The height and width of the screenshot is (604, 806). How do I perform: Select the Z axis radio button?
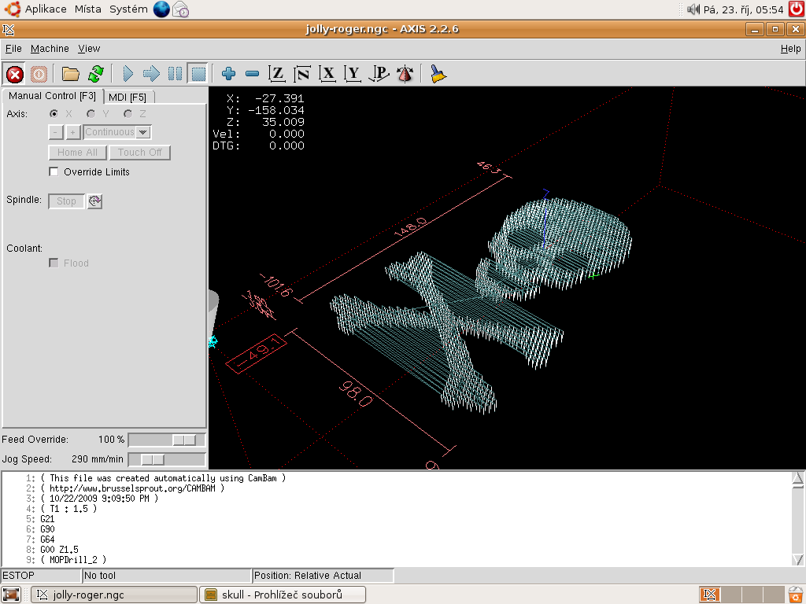pyautogui.click(x=128, y=114)
